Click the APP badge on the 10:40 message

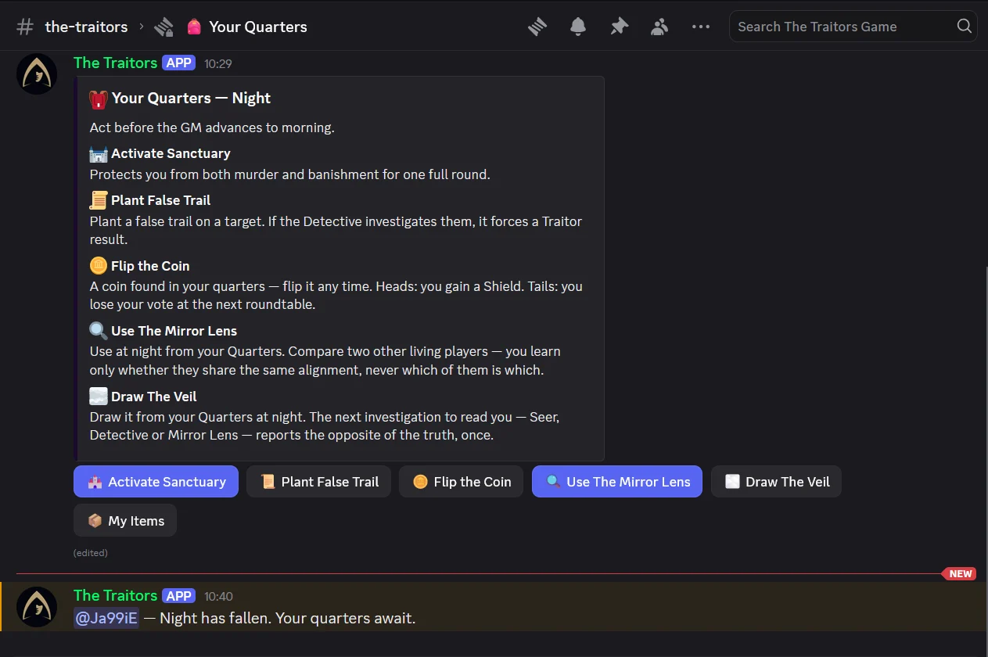tap(179, 596)
